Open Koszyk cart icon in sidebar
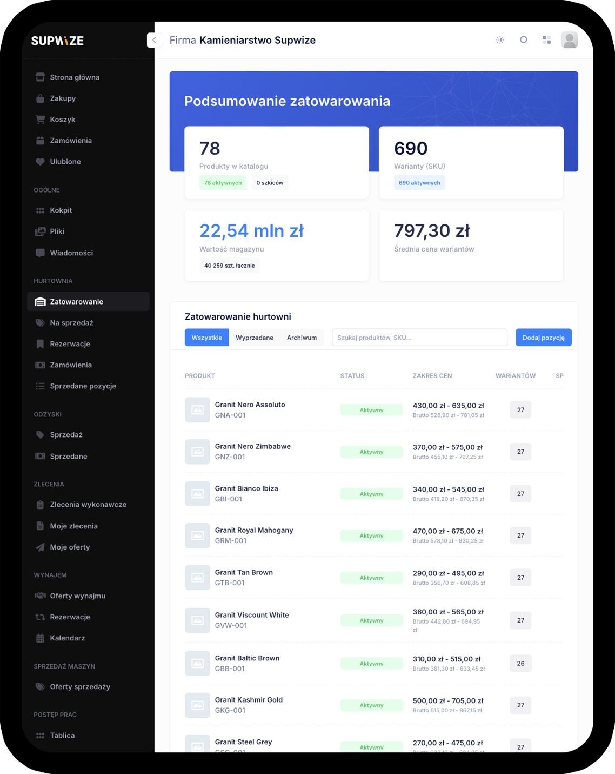This screenshot has height=774, width=615. point(41,120)
